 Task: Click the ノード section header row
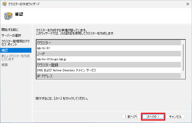tap(109, 54)
